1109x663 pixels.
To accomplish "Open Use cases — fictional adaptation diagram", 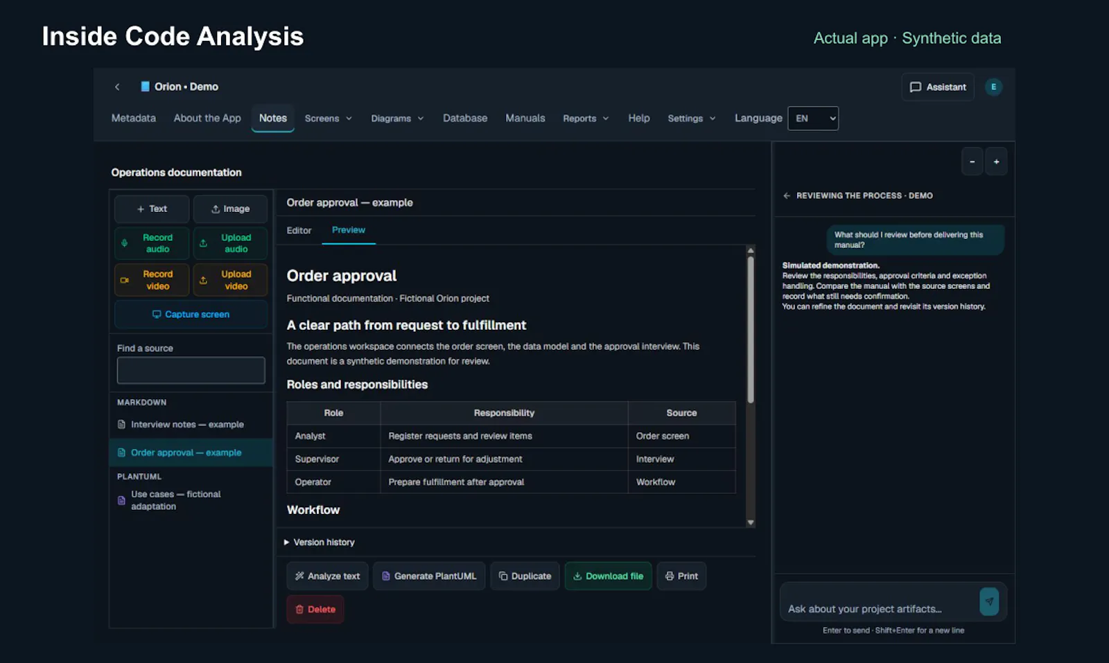I will click(191, 500).
